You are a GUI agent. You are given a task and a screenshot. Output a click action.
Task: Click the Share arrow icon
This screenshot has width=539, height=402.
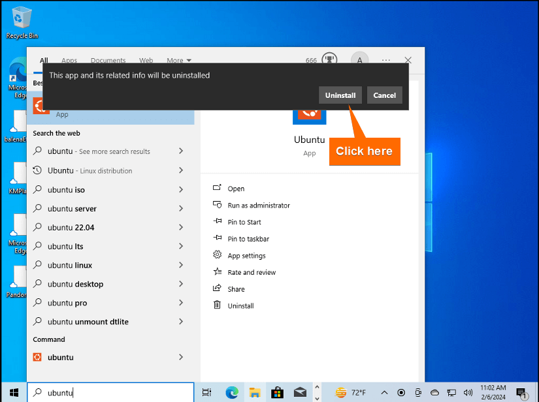coord(217,288)
